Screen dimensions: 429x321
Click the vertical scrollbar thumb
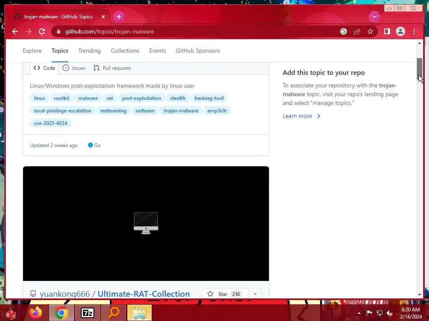[420, 69]
